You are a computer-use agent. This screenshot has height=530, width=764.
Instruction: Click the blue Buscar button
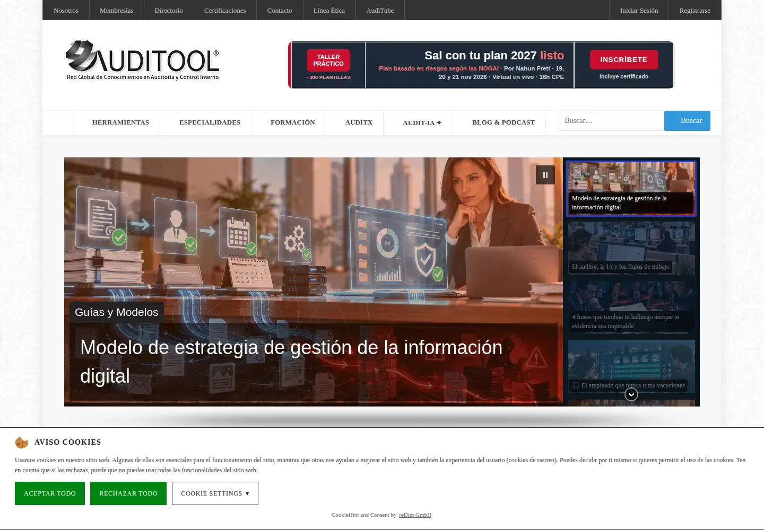[x=687, y=121]
